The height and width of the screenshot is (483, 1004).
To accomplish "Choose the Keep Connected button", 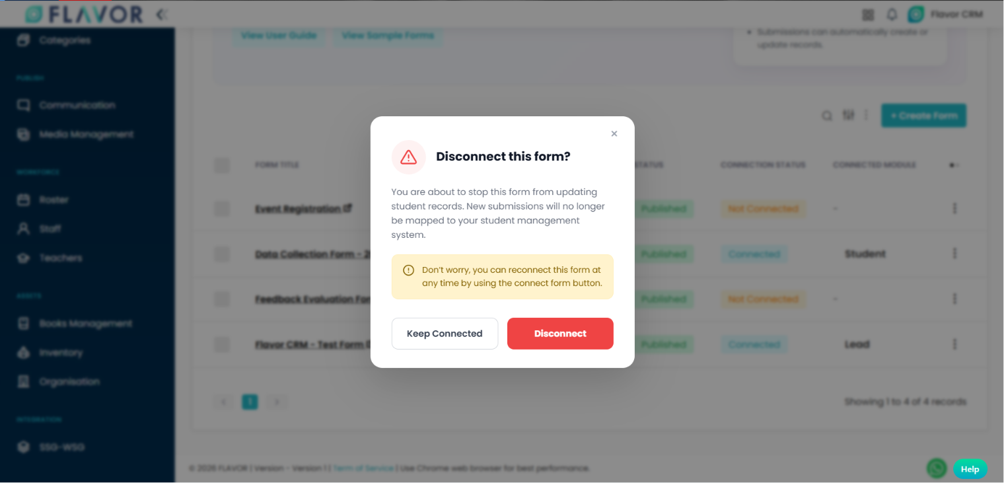I will (x=445, y=334).
